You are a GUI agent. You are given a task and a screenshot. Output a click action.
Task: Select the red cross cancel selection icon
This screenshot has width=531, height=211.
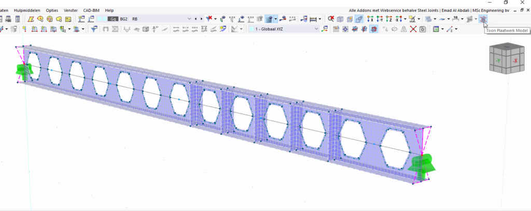pos(331,19)
